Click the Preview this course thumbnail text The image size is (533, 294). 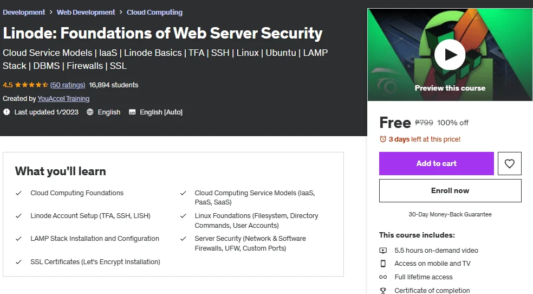(450, 88)
